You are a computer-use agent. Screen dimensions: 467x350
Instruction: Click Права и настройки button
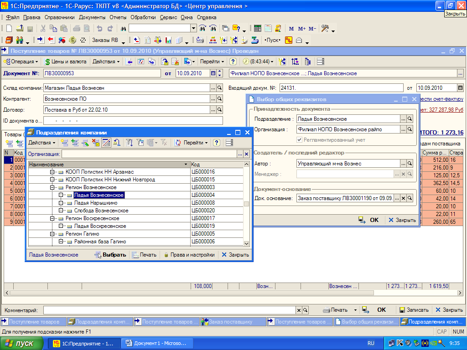tap(189, 255)
